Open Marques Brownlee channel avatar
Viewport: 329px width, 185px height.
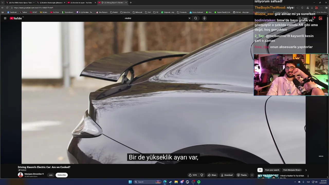(20, 175)
